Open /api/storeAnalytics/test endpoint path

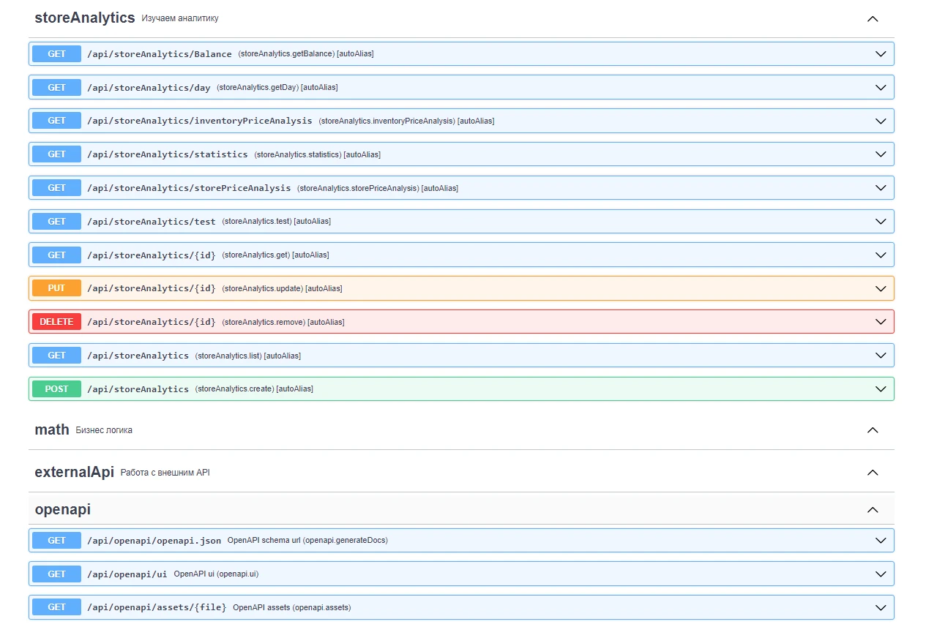tap(152, 222)
